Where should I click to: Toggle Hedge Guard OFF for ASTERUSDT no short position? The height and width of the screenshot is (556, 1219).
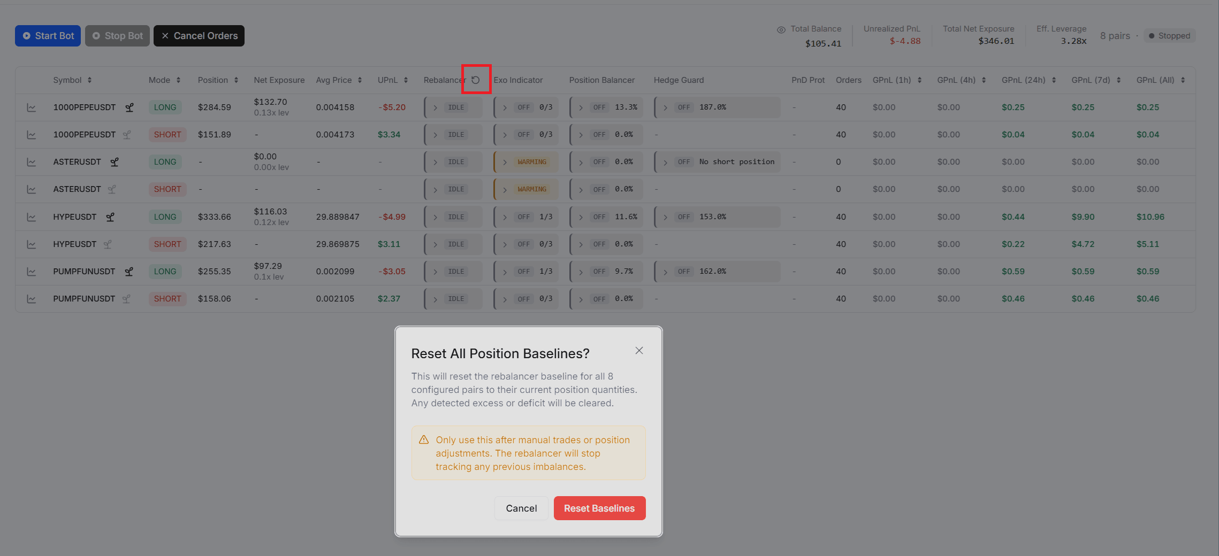[684, 162]
